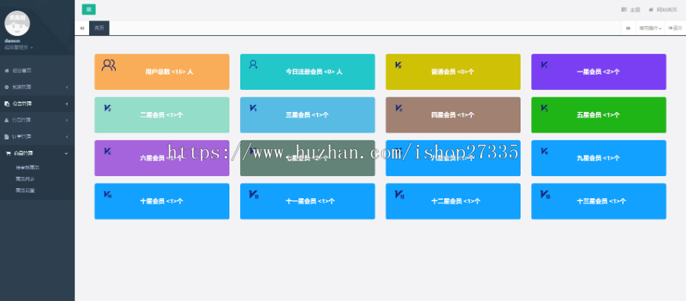
Task: Select the 首页 tab
Action: click(x=99, y=28)
